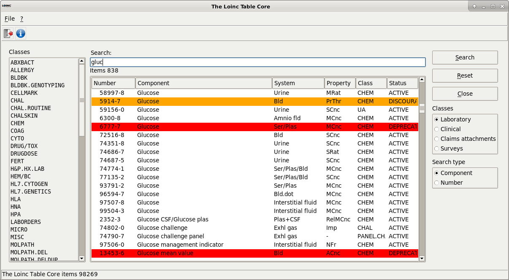Select ABXBACT in the Classes list

coord(44,62)
